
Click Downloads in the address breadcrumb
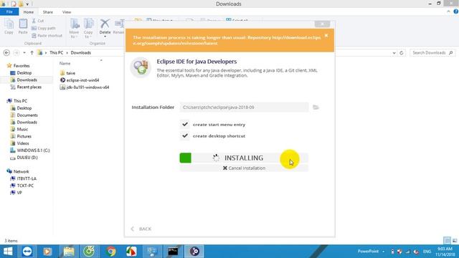click(81, 52)
